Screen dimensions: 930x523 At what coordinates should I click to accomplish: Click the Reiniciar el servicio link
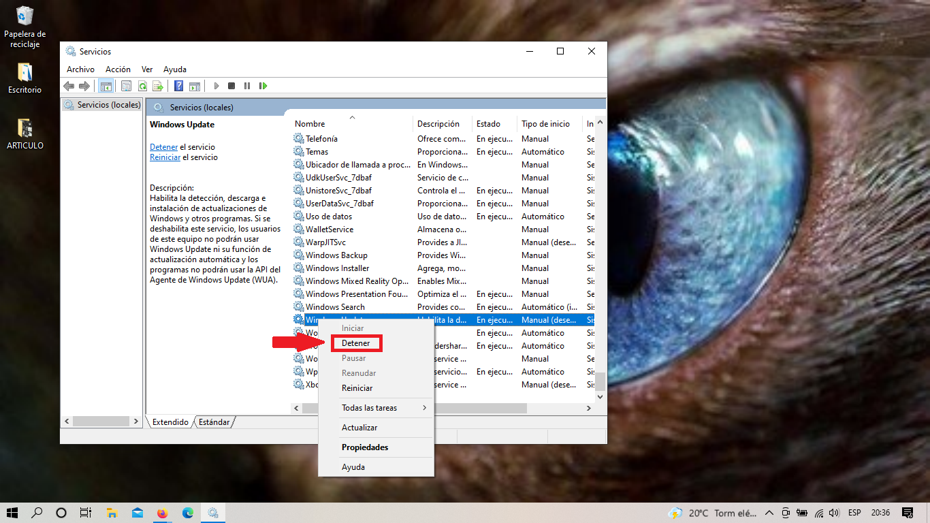[165, 157]
